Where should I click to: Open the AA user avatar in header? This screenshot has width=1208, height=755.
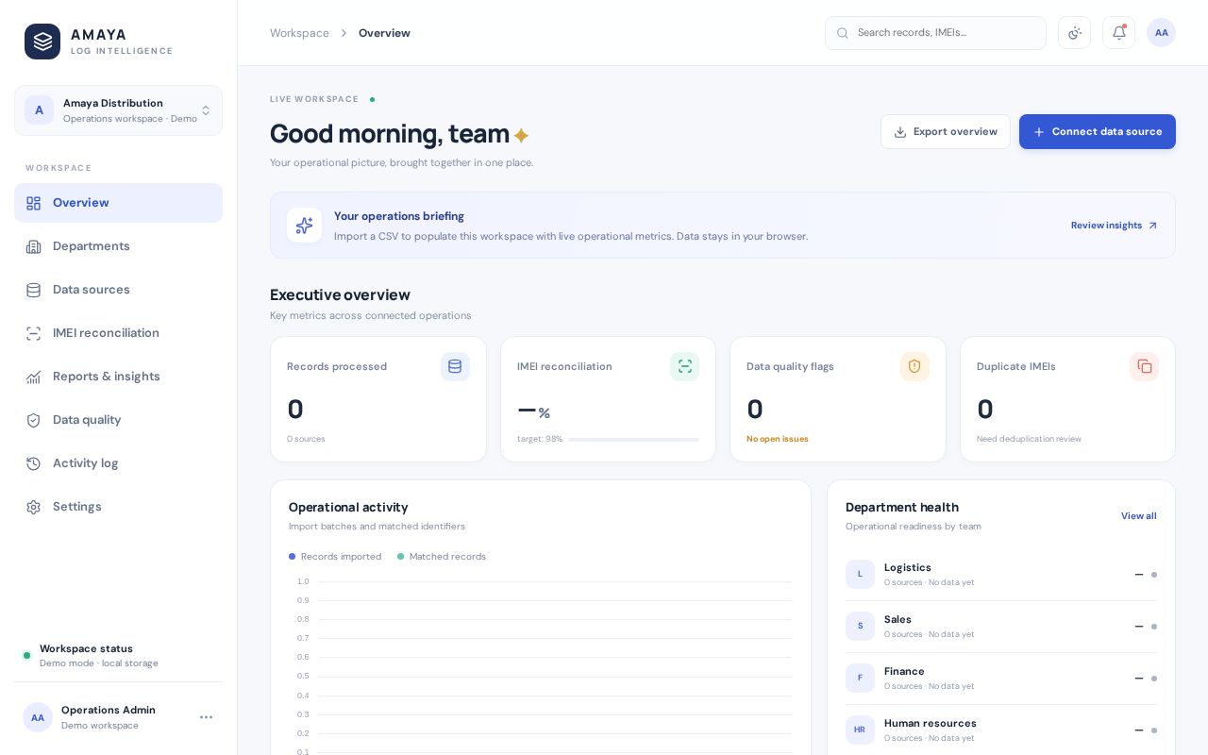(1161, 33)
